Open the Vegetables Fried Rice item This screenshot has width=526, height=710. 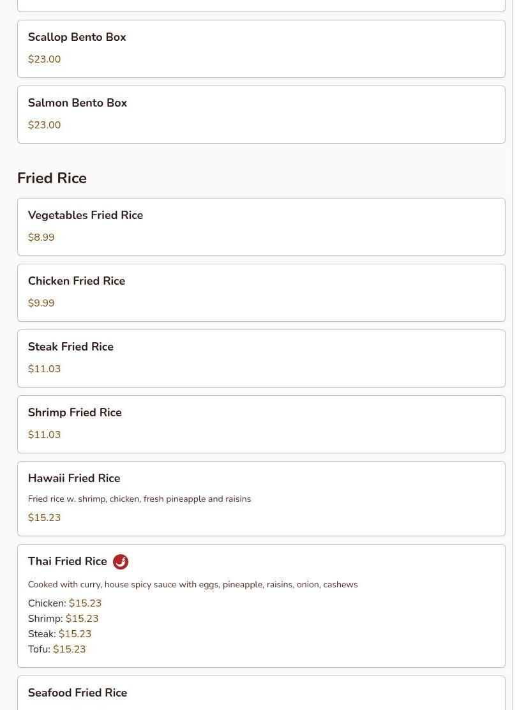(x=86, y=216)
